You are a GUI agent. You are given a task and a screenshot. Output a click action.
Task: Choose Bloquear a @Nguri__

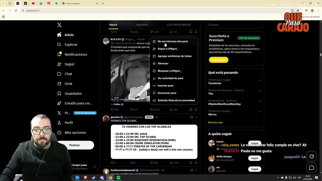pyautogui.click(x=174, y=71)
